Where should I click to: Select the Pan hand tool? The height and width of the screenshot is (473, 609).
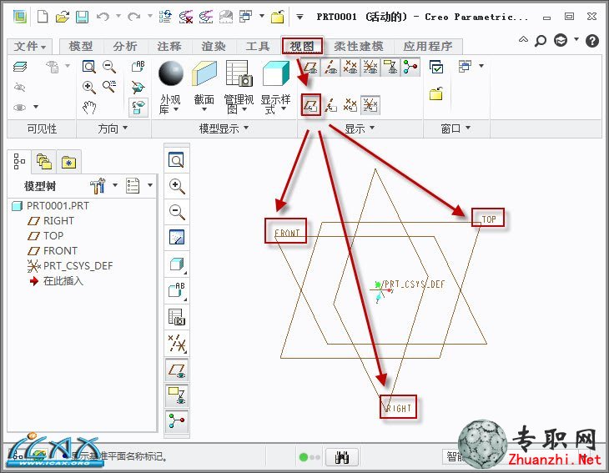coord(89,107)
